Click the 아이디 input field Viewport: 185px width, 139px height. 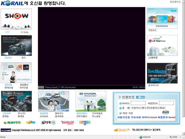click(x=138, y=103)
